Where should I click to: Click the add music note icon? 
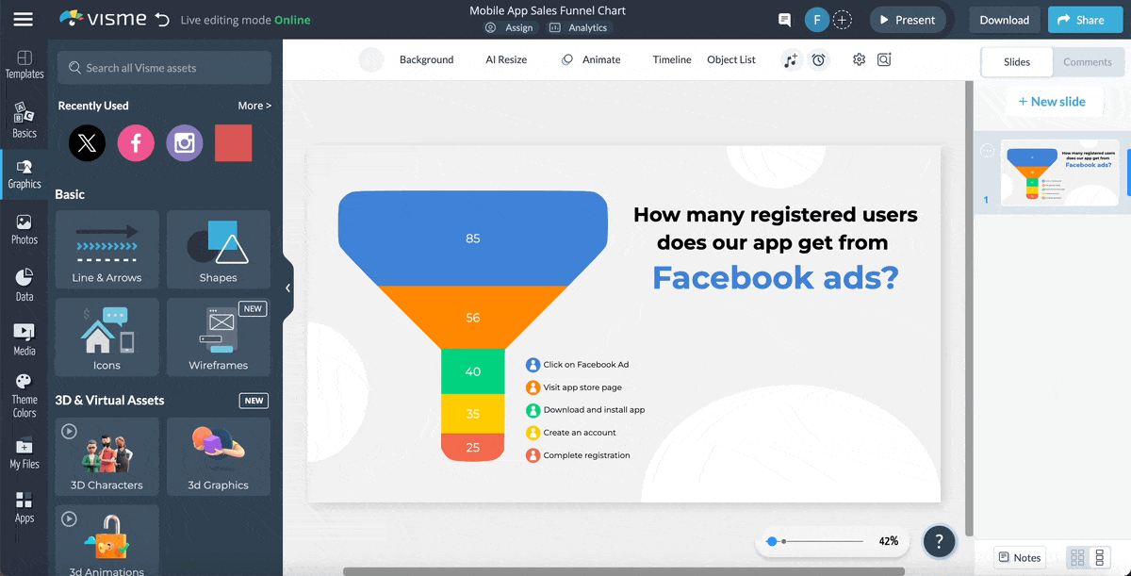791,60
